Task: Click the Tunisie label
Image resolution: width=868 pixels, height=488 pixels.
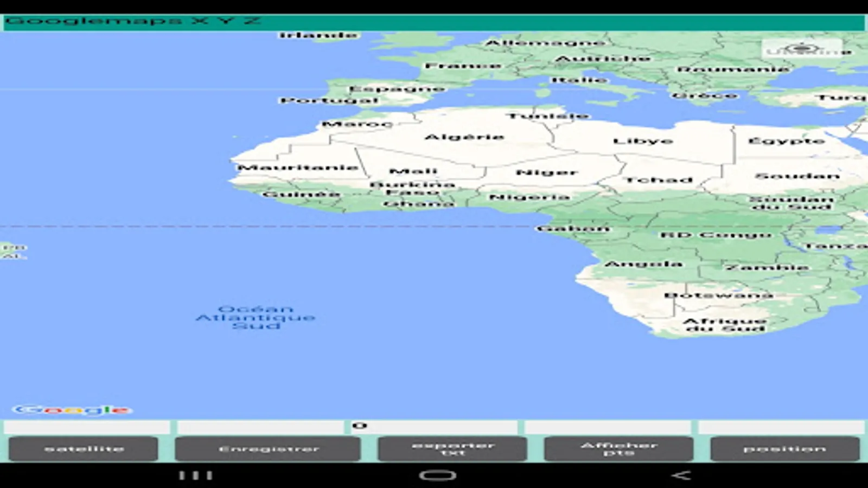Action: pos(548,115)
